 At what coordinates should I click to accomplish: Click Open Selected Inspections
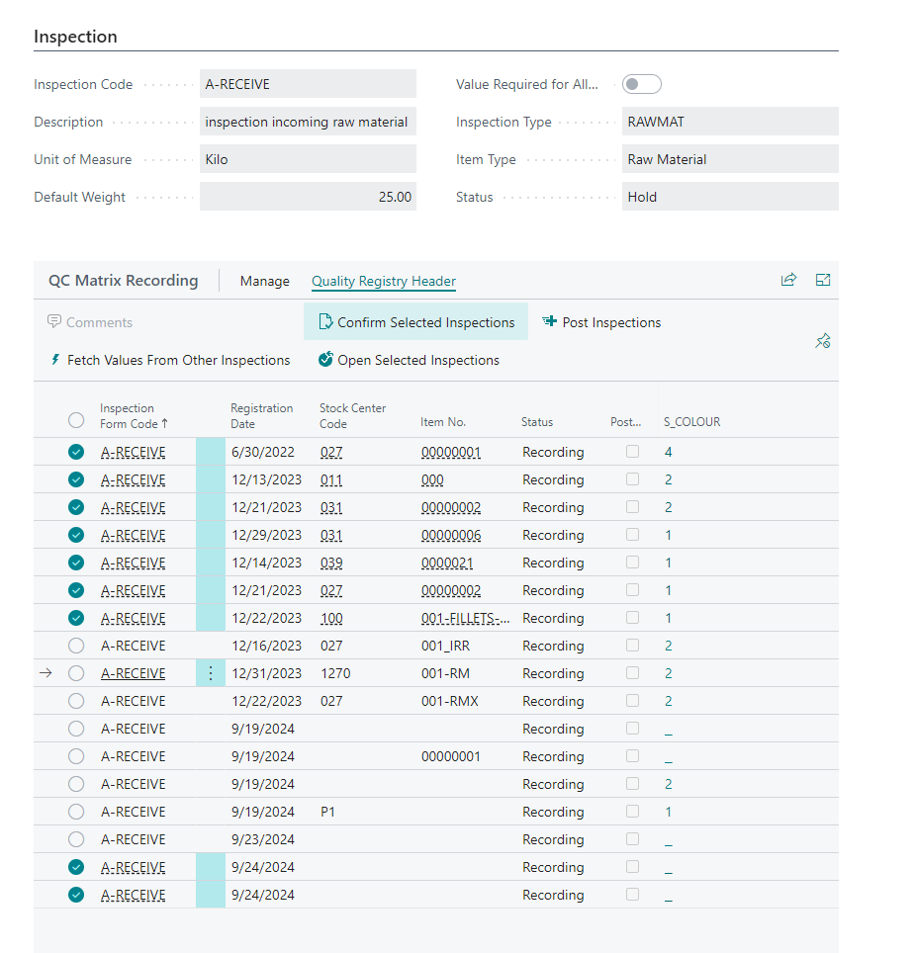[x=409, y=360]
